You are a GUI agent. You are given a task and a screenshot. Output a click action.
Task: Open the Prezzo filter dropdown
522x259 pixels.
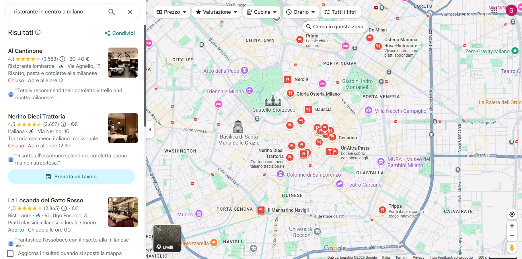tap(172, 12)
